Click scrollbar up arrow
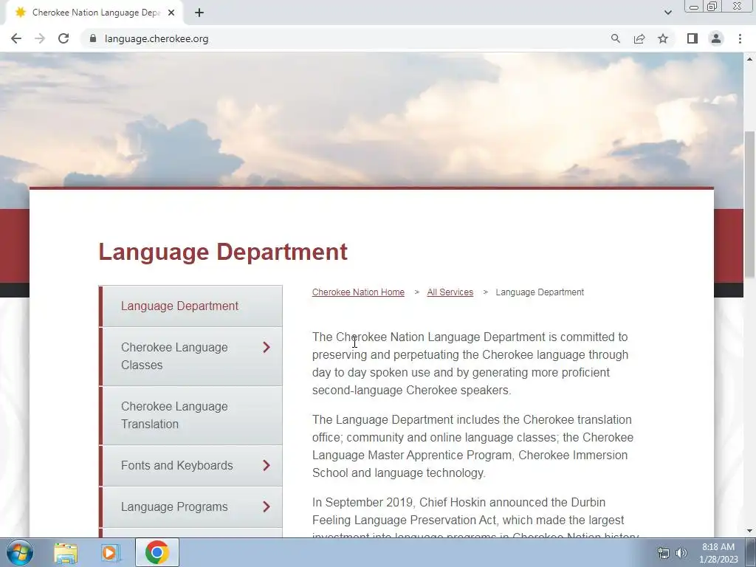Screen dimensions: 756x567 click(750, 59)
